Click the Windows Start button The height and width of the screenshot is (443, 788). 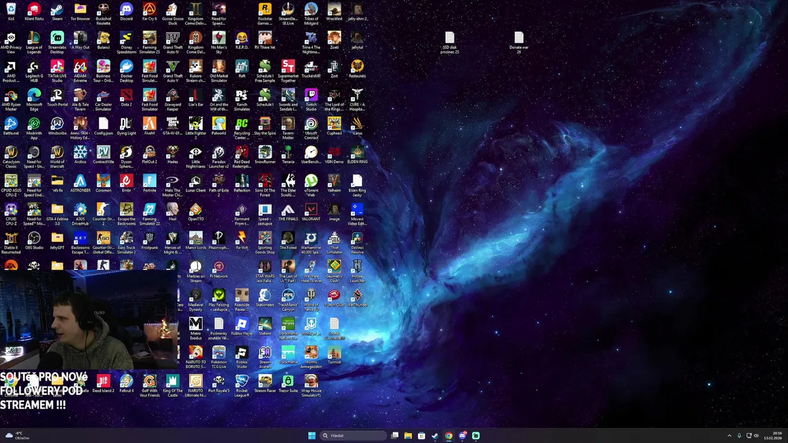pos(312,436)
